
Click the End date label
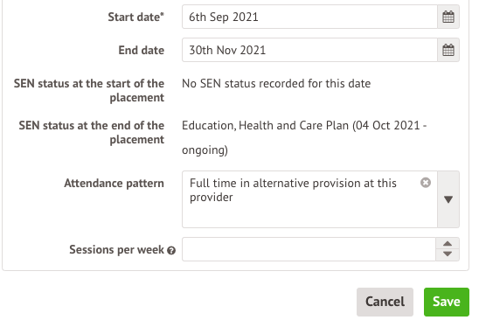pyautogui.click(x=142, y=50)
